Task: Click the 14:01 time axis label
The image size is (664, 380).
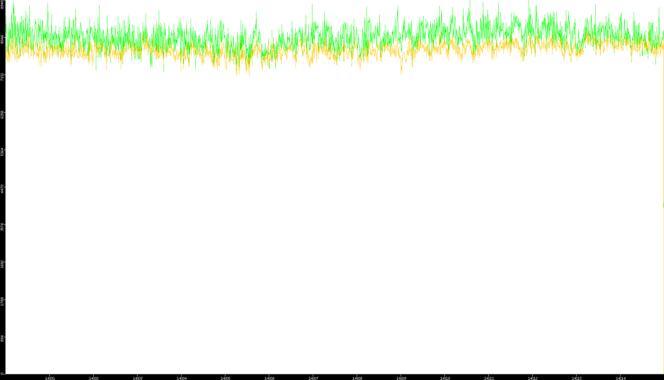Action: [50, 378]
